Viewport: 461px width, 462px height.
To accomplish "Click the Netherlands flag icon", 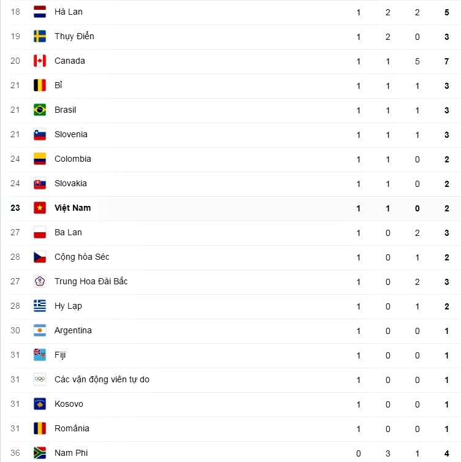I will [x=40, y=12].
